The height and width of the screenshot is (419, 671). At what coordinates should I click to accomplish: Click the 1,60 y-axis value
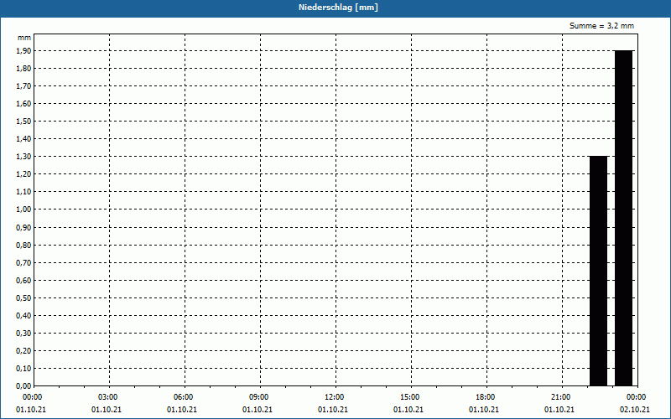pos(23,103)
